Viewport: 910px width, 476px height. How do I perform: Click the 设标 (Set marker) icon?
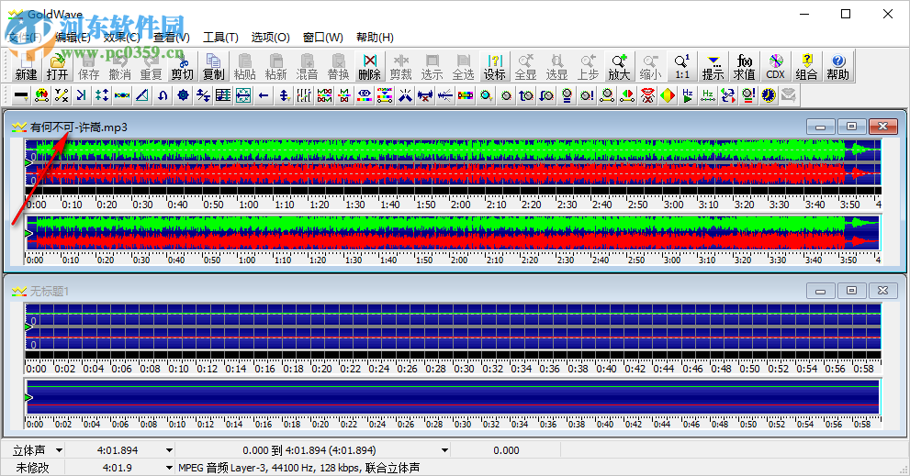(494, 66)
